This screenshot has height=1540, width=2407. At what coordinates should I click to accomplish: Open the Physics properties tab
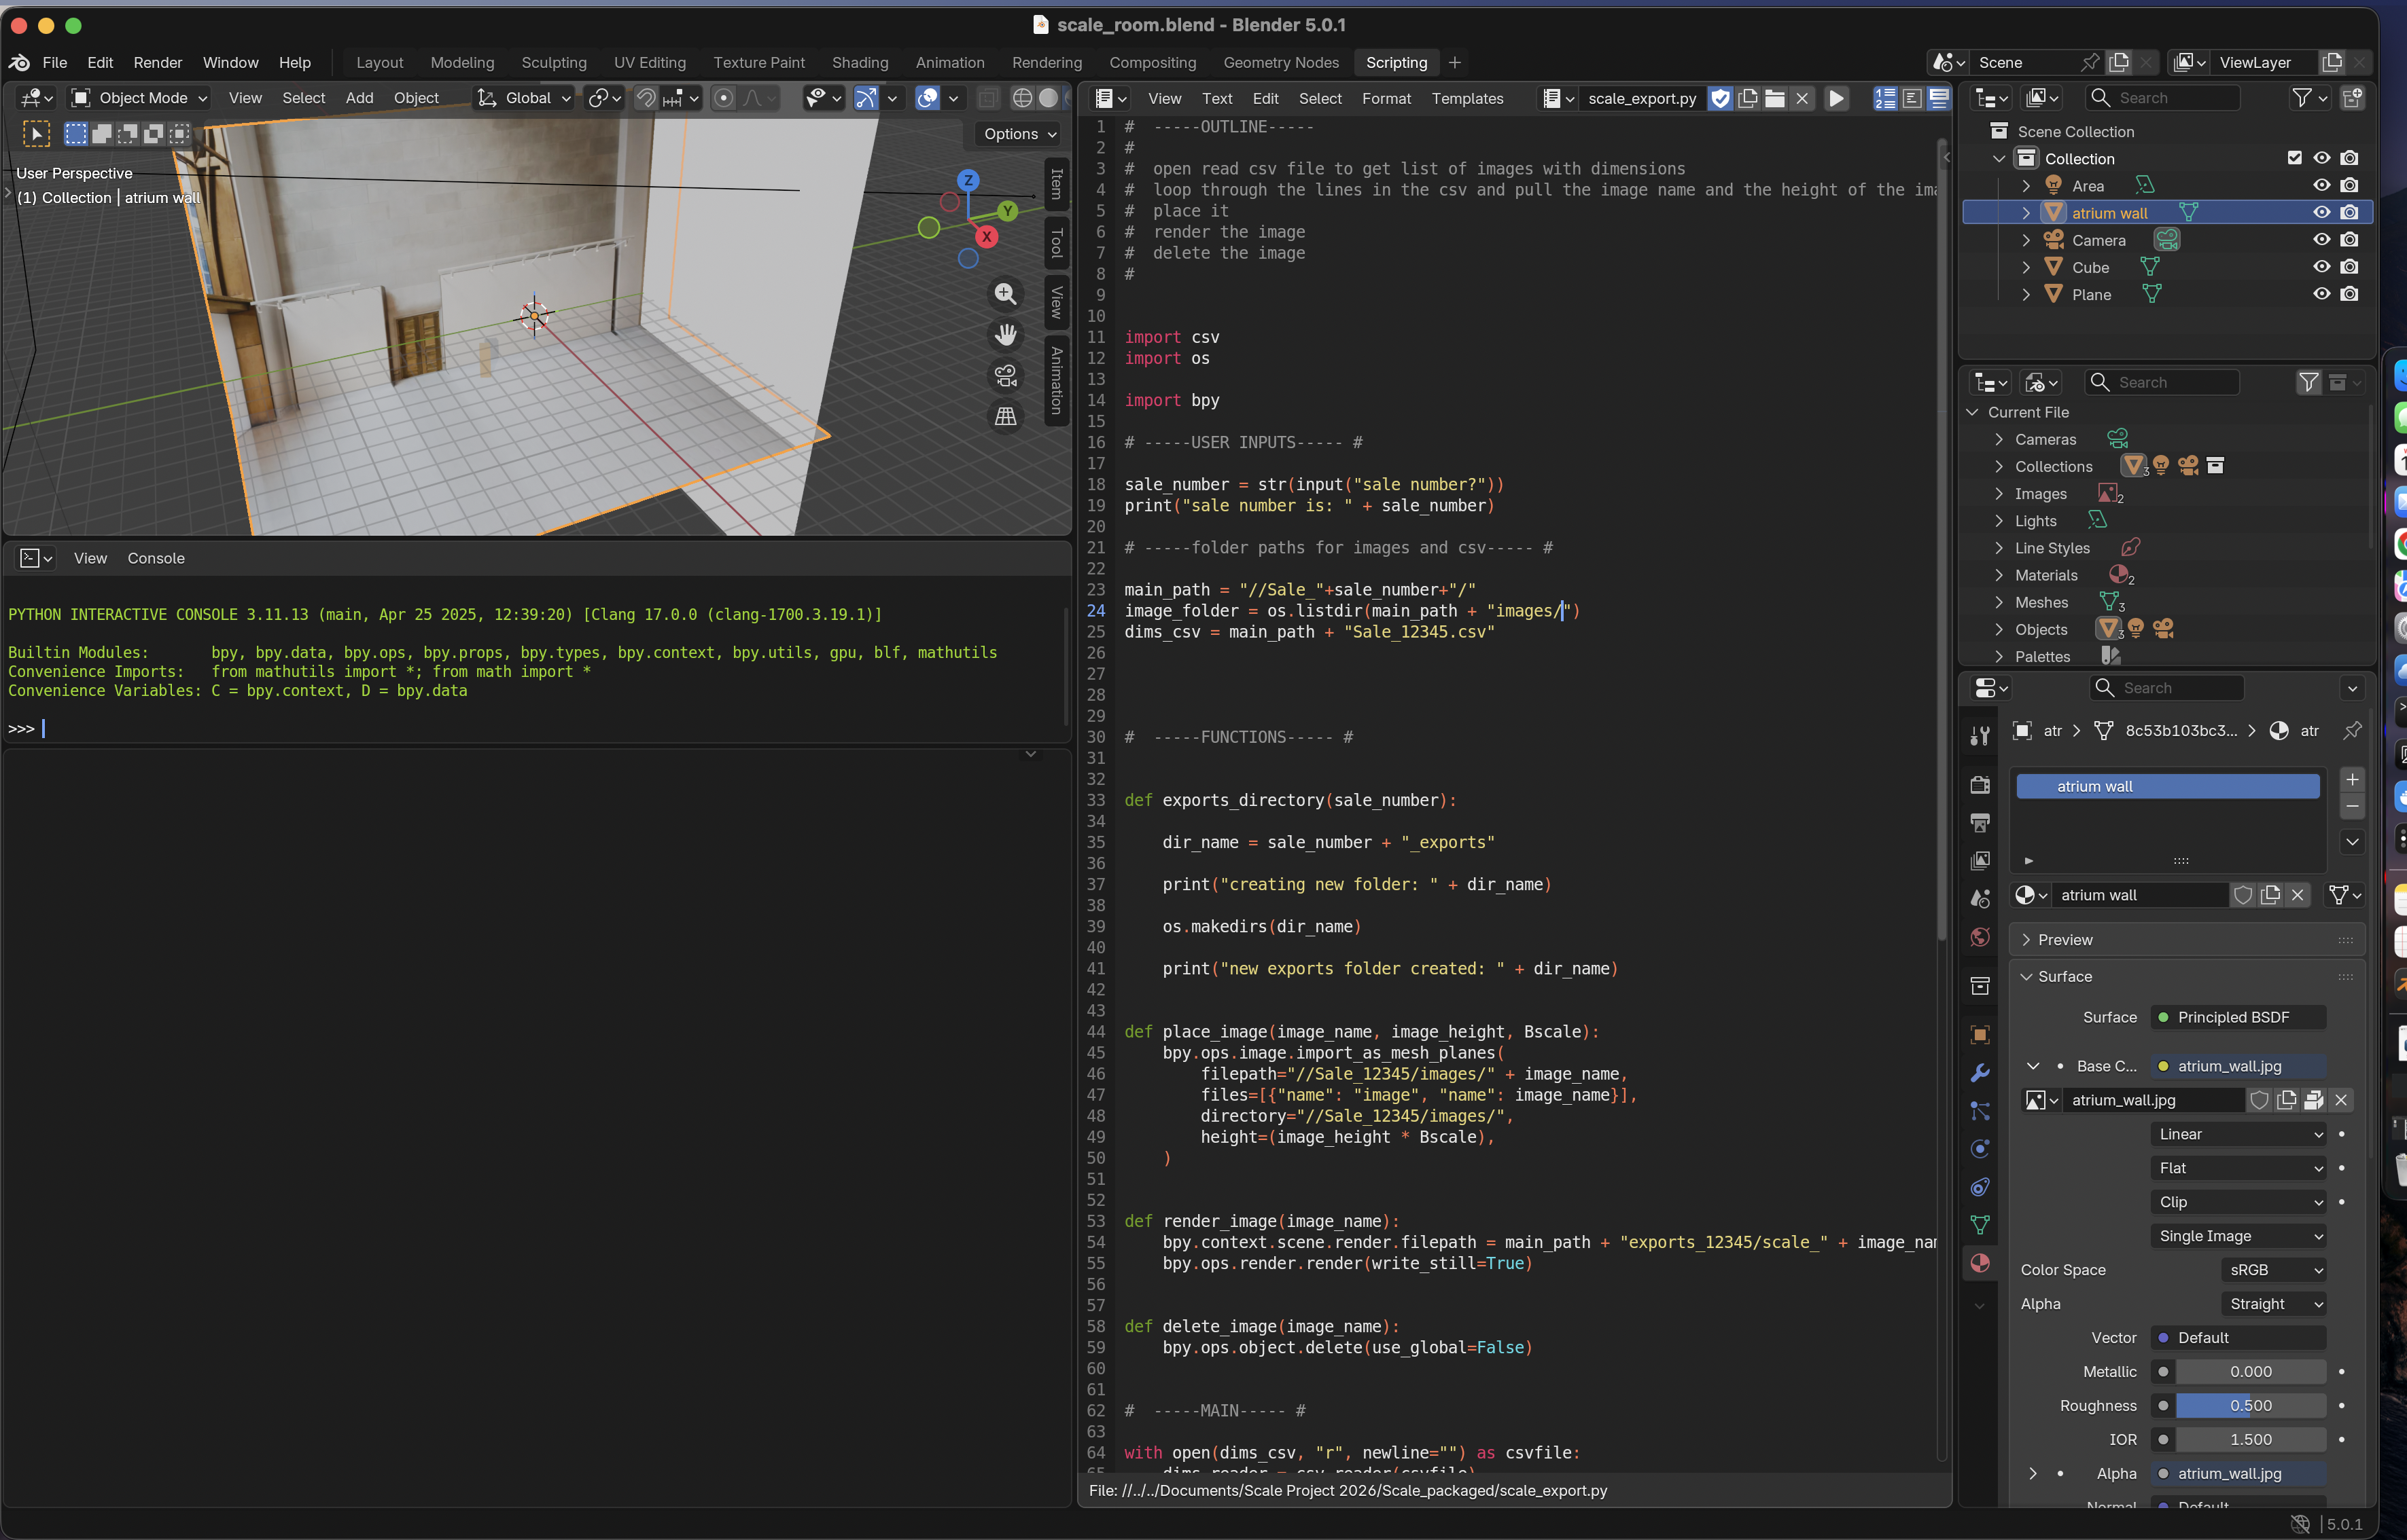point(1980,1149)
